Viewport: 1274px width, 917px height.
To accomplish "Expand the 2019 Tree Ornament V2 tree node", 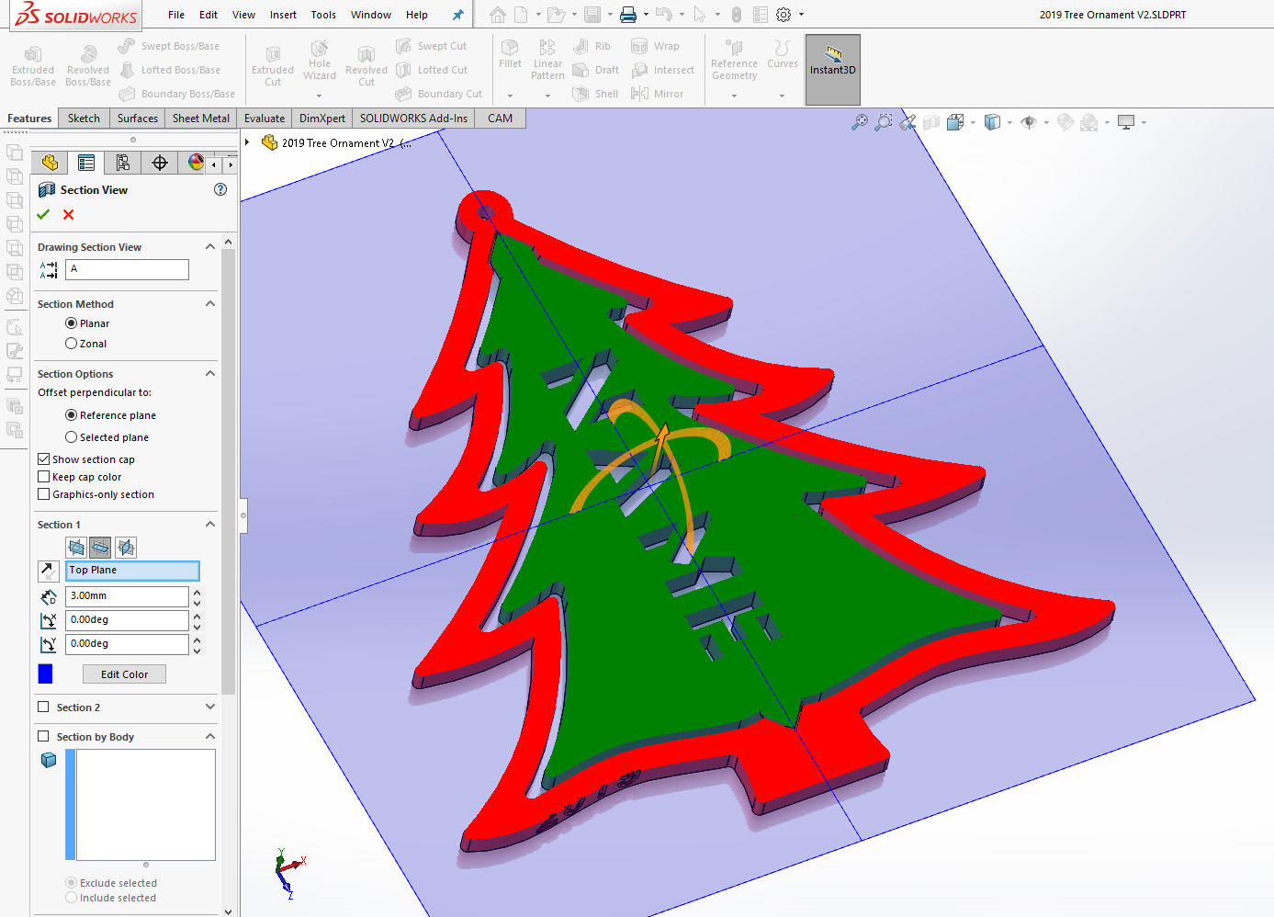I will (x=247, y=142).
